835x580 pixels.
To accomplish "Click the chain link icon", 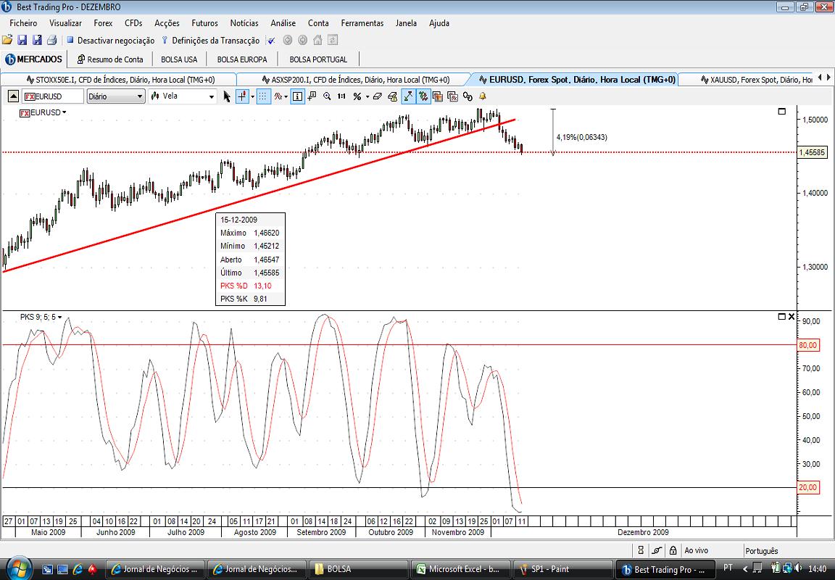I will (x=468, y=96).
